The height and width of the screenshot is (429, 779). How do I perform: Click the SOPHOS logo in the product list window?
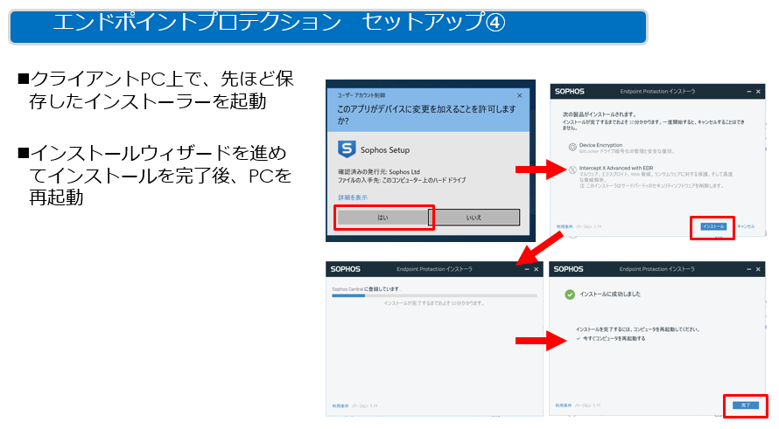569,91
